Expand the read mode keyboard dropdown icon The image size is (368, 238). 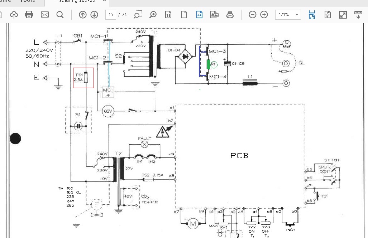click(x=358, y=15)
